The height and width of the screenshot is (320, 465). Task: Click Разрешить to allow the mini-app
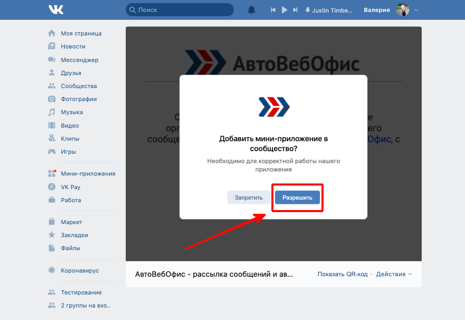tap(297, 198)
